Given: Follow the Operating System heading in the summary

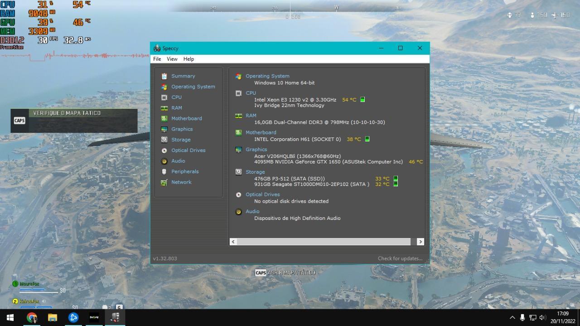Looking at the screenshot, I should 267,76.
